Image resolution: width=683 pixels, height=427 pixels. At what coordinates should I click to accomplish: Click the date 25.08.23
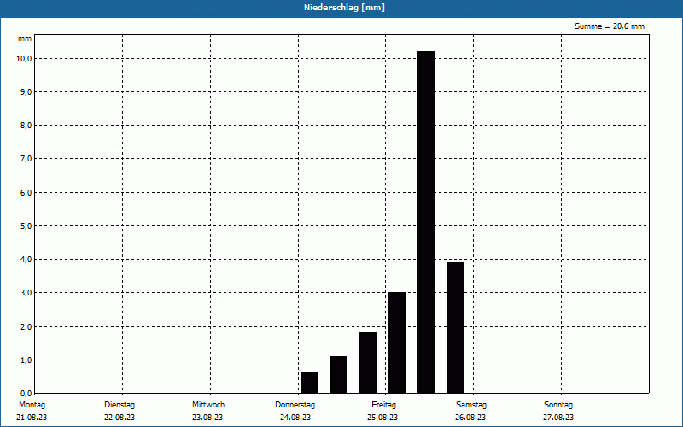382,418
